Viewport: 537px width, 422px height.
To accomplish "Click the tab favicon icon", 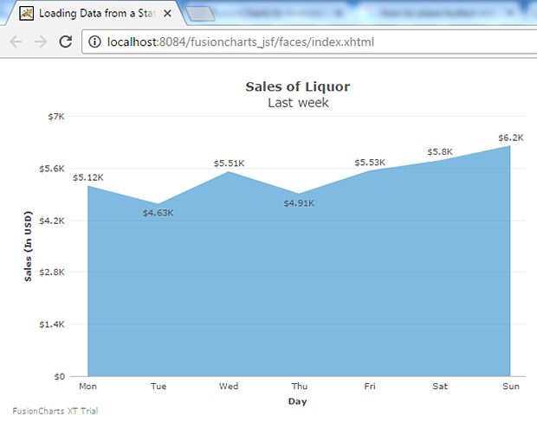I will (26, 14).
